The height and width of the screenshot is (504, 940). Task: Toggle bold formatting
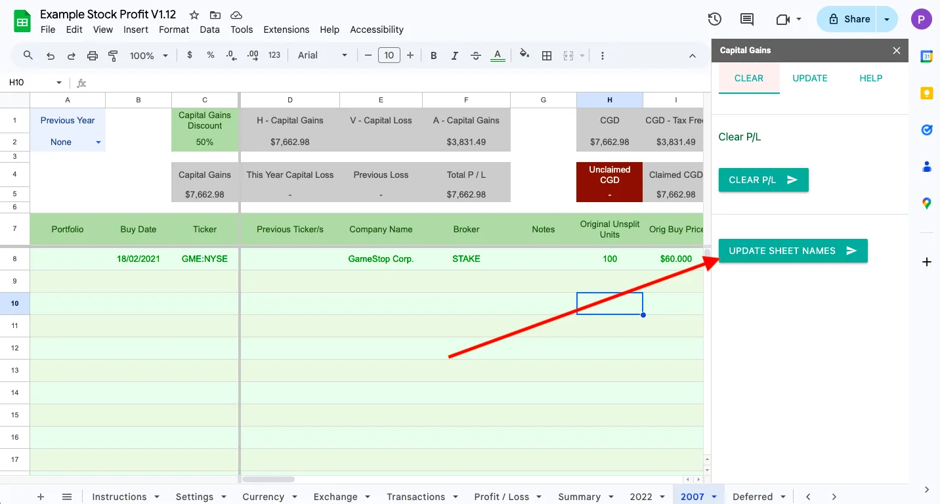click(433, 56)
